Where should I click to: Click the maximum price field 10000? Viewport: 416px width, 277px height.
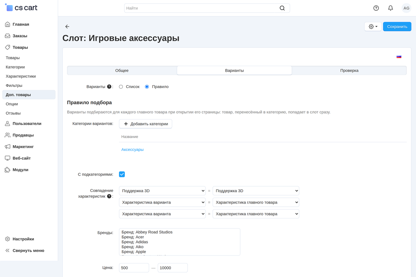pyautogui.click(x=173, y=268)
